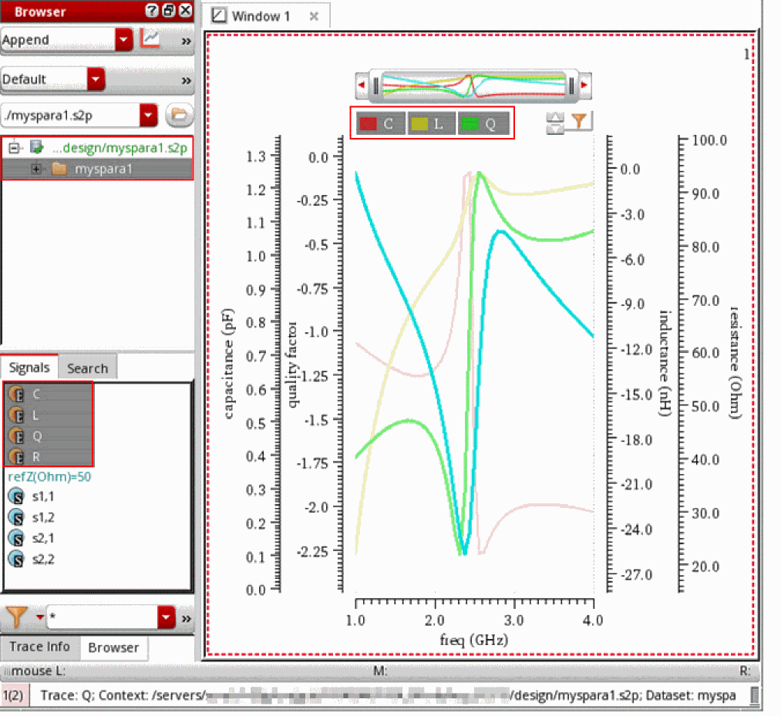
Task: Expand the myspara1 folder tree node
Action: [x=36, y=170]
